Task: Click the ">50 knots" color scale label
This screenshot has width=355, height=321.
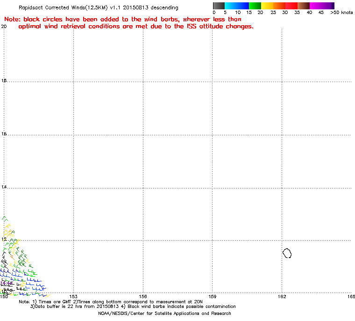Action: 341,13
